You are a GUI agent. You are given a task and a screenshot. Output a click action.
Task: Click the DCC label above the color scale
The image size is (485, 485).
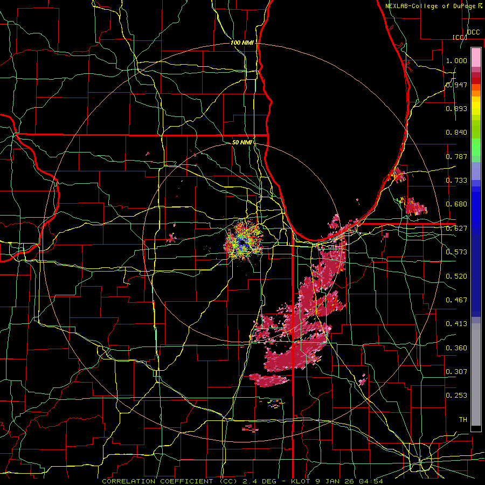pos(473,32)
